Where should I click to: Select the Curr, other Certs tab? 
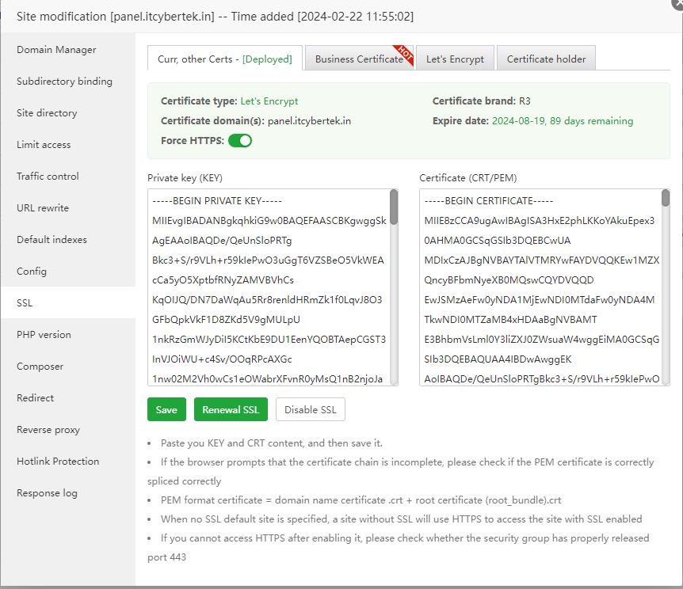click(x=224, y=59)
